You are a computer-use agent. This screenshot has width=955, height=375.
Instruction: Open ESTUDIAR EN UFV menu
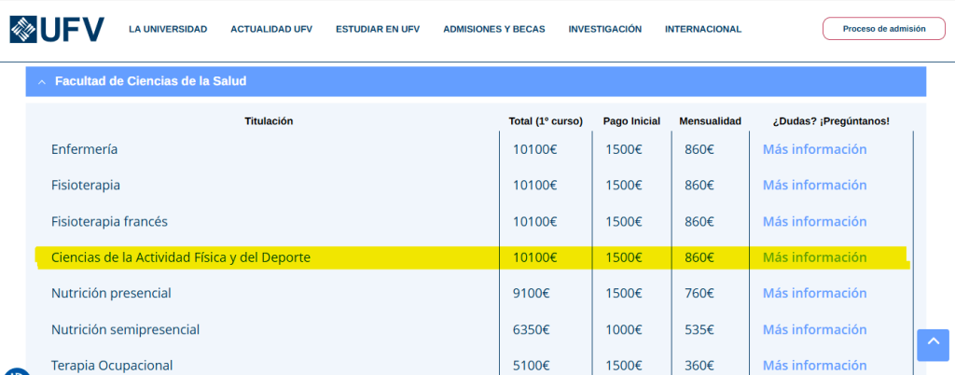[378, 29]
